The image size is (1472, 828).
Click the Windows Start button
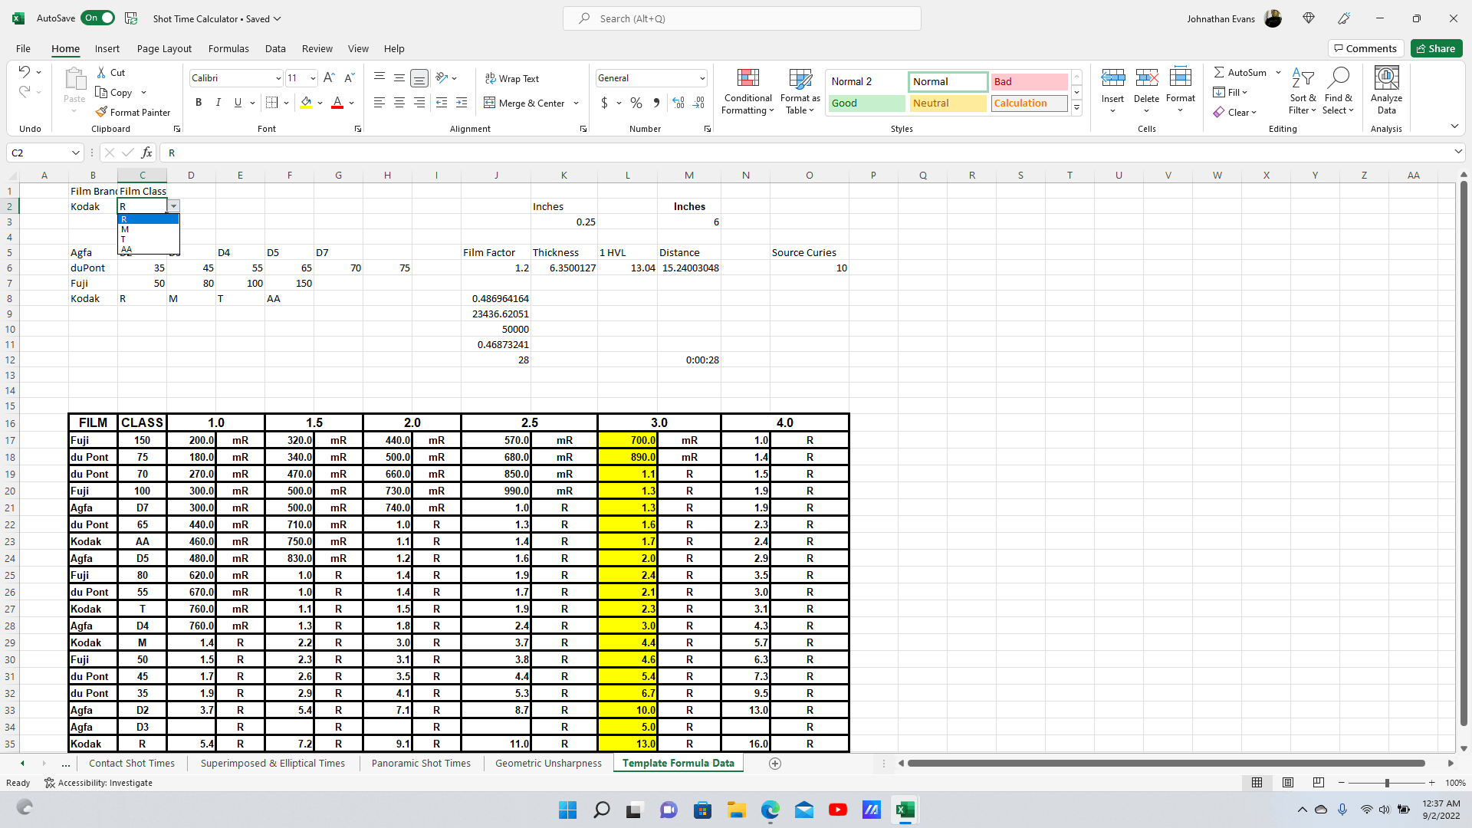click(x=567, y=810)
